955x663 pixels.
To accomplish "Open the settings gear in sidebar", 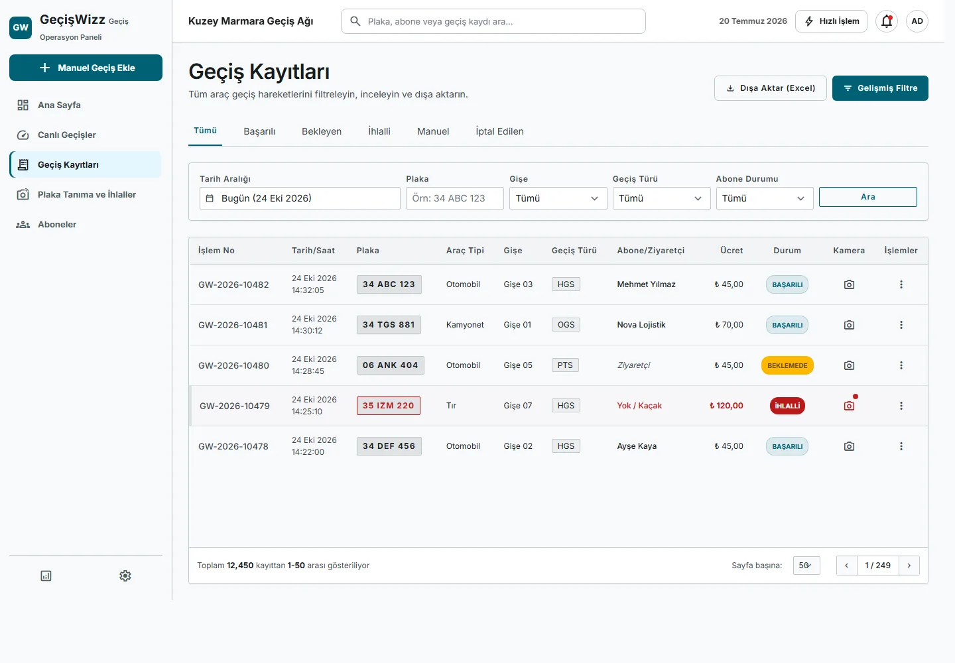I will coord(125,575).
